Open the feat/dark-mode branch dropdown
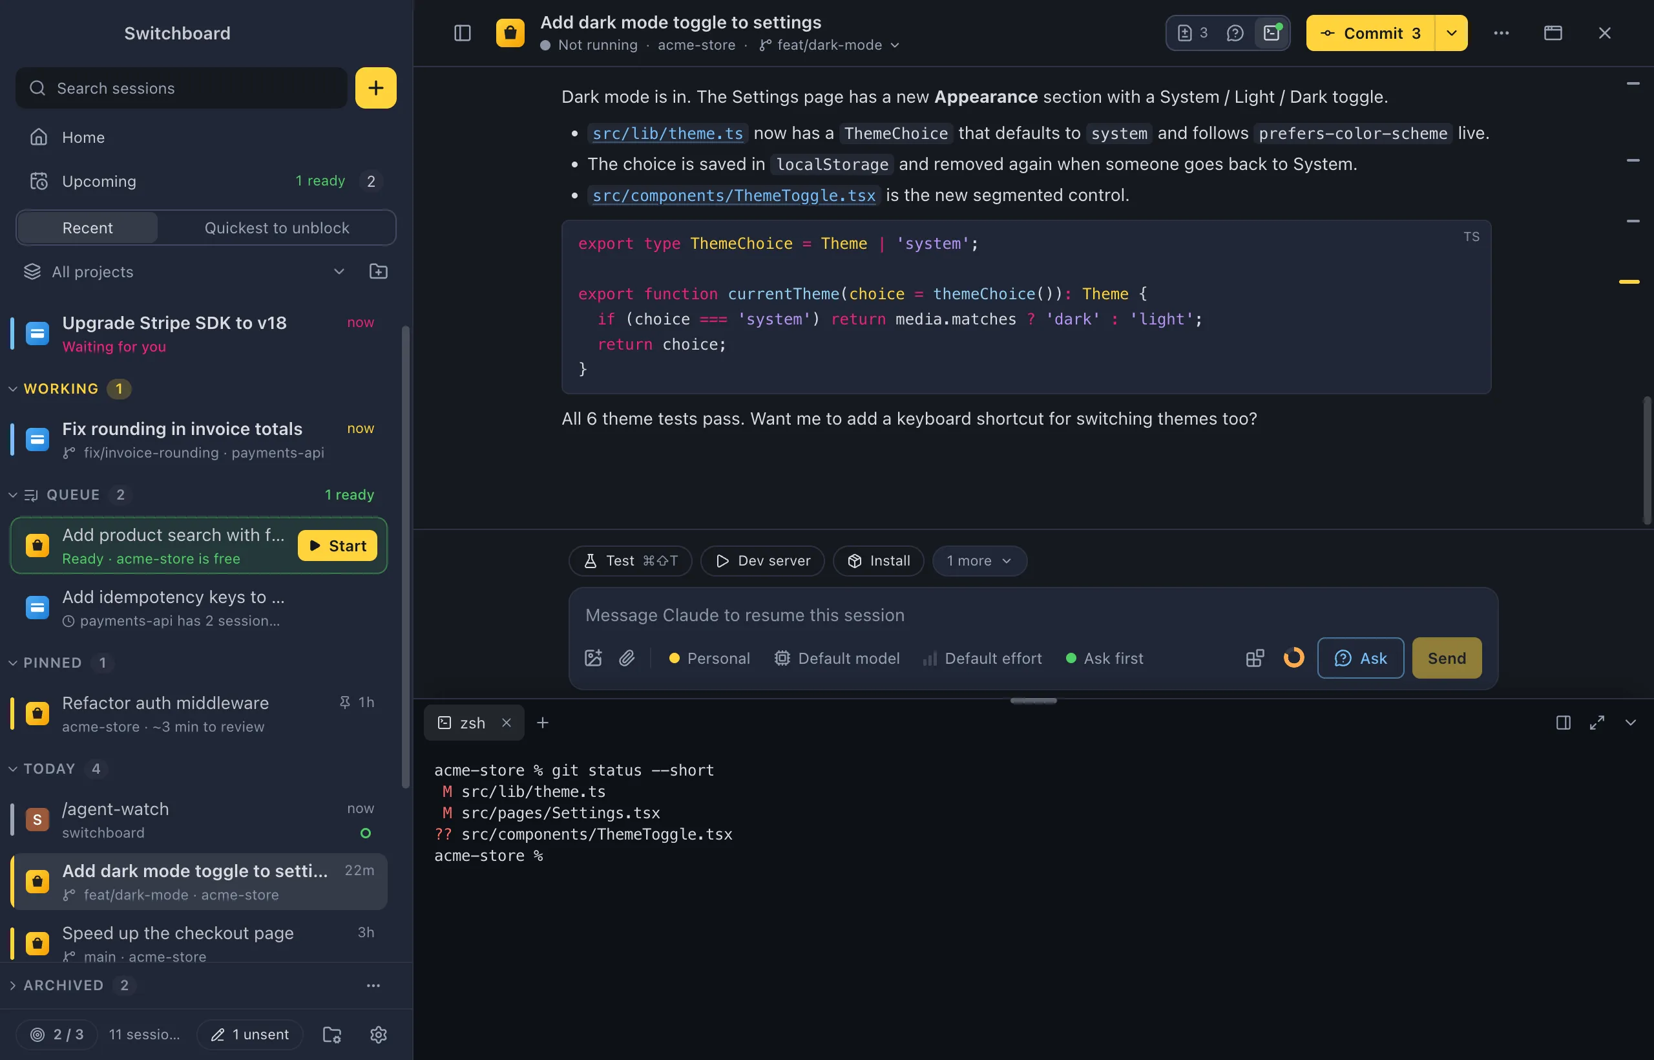 [830, 45]
